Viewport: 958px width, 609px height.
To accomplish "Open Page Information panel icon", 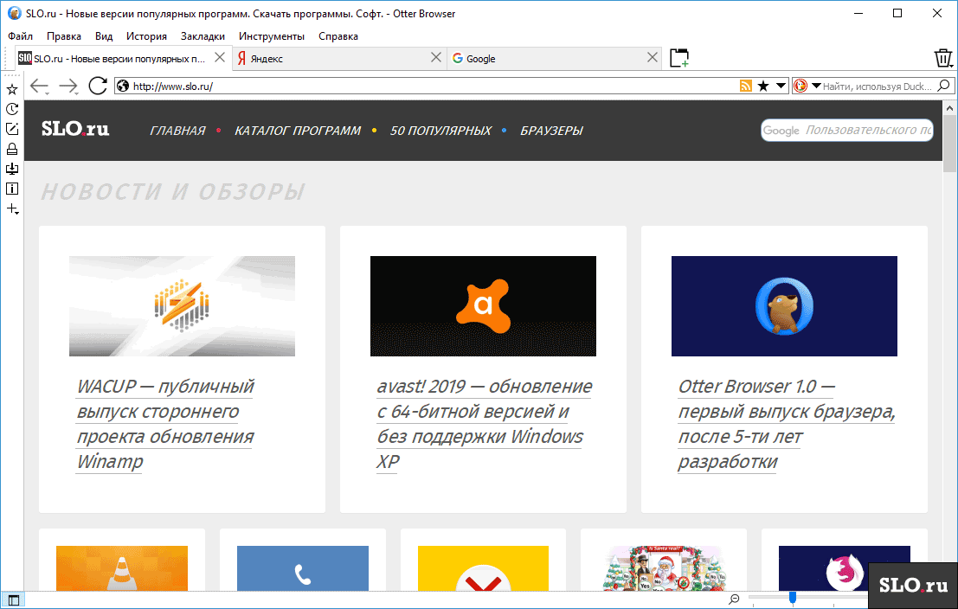I will [x=12, y=189].
